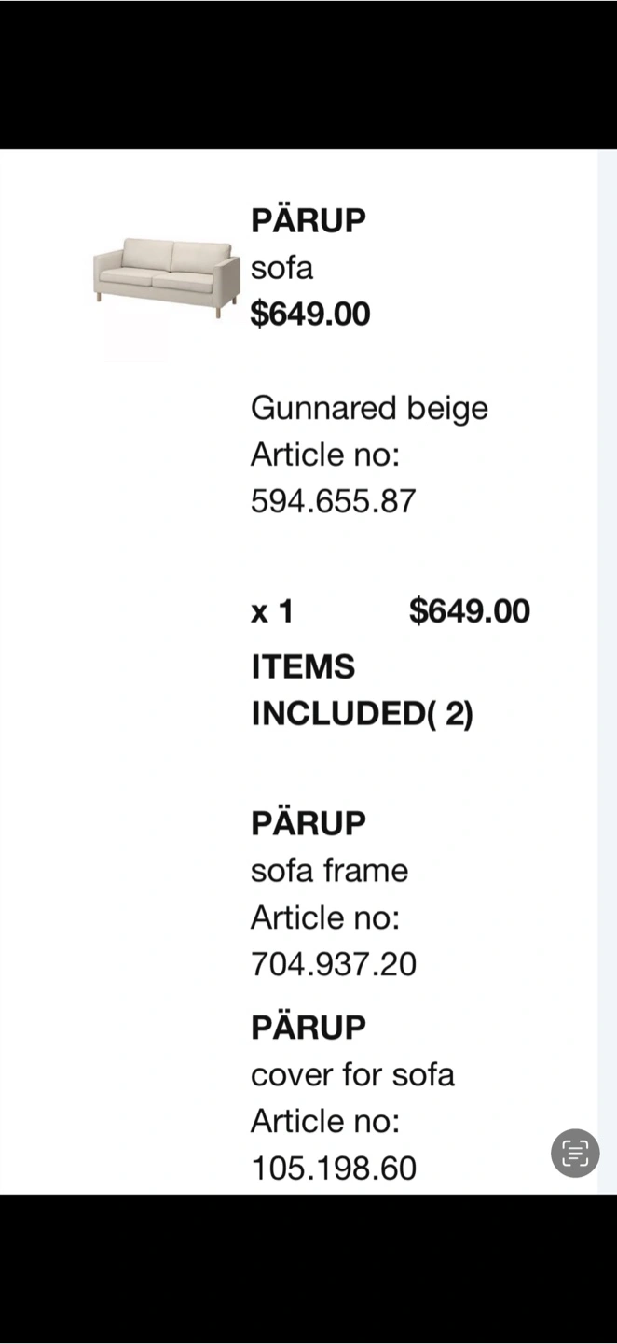Click Article no label under Gunnared beige
The image size is (617, 1344).
(x=324, y=455)
